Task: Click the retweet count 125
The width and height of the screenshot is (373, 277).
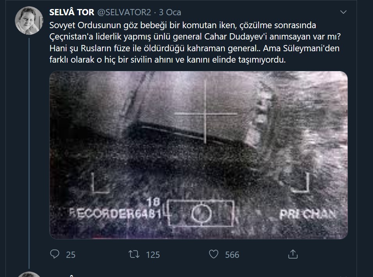Action: (x=153, y=255)
